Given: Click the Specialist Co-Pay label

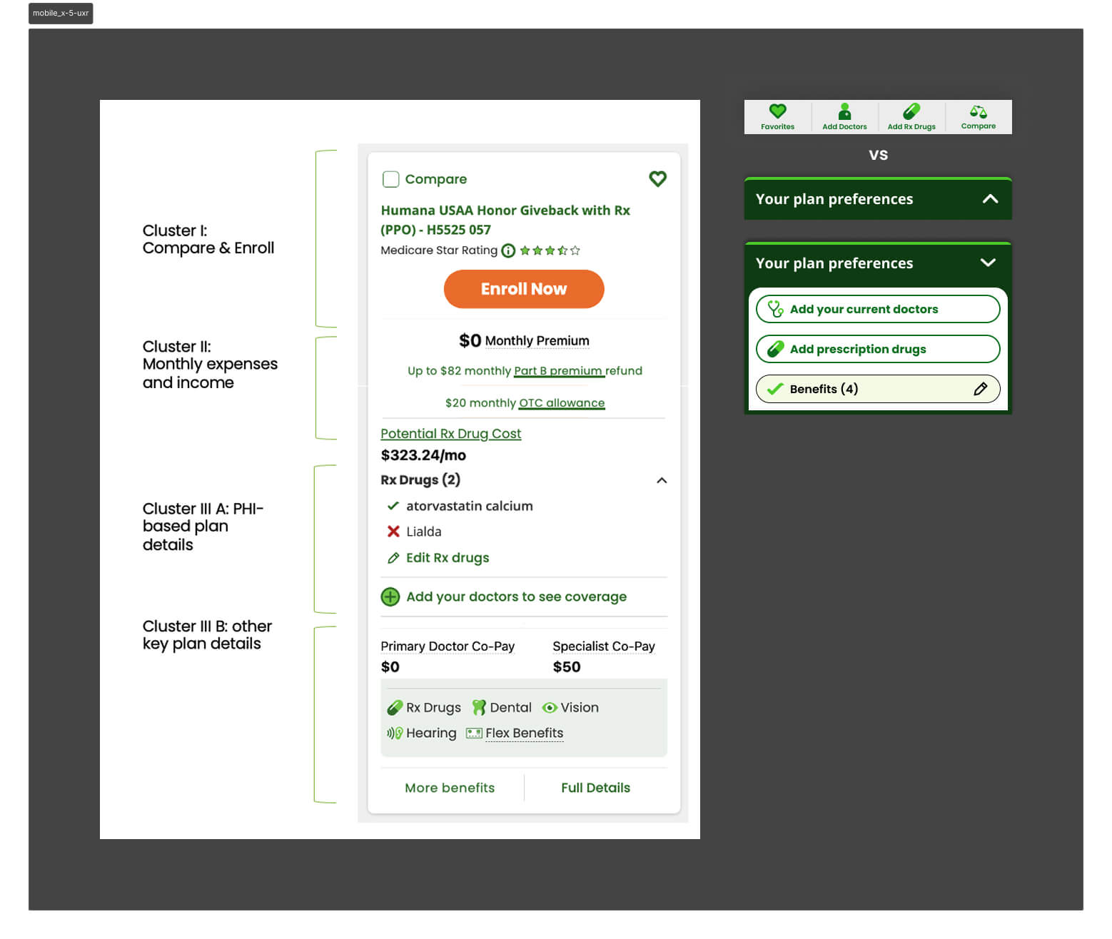Looking at the screenshot, I should (604, 646).
